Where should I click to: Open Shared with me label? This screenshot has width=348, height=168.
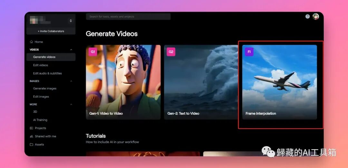click(45, 136)
